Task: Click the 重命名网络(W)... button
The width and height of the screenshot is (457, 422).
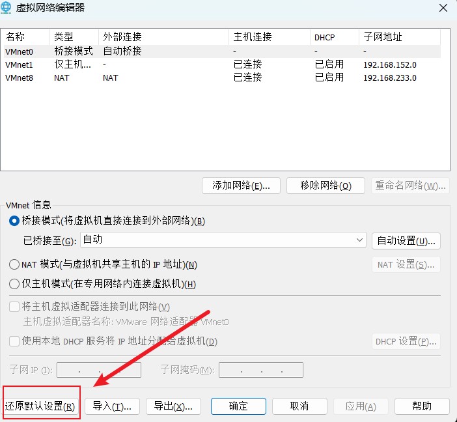Action: point(410,186)
